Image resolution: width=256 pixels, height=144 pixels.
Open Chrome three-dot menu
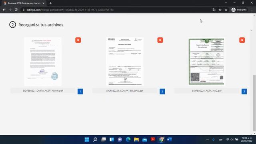[252, 10]
